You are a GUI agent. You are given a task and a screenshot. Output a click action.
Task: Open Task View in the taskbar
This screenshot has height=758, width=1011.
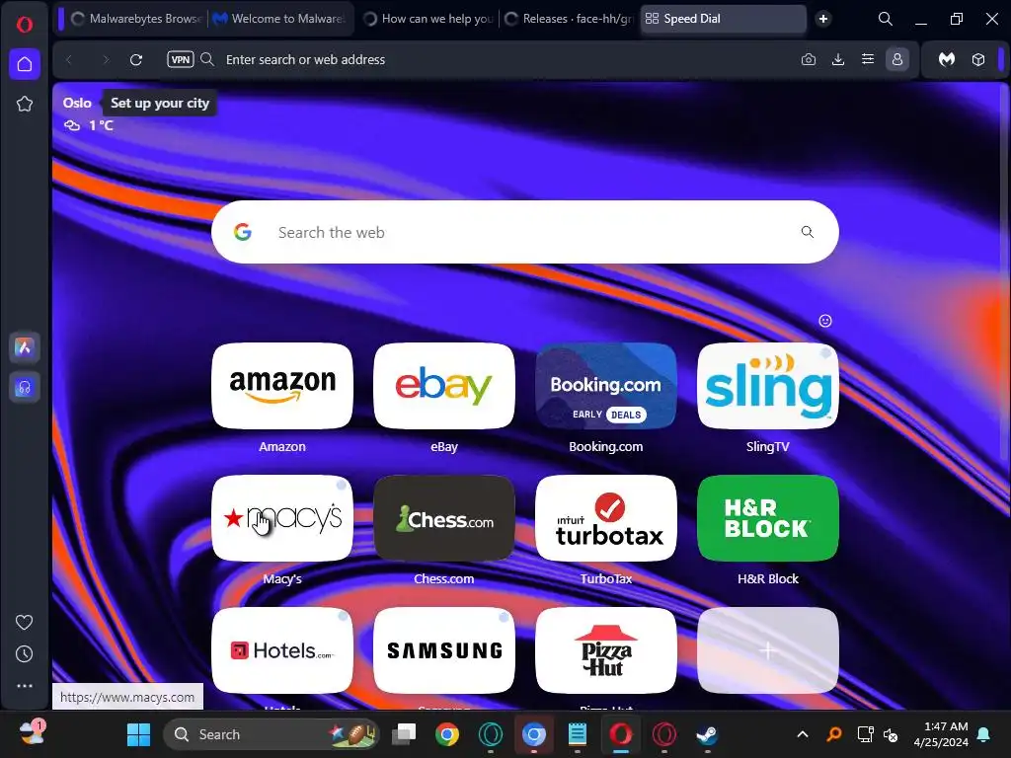(405, 734)
